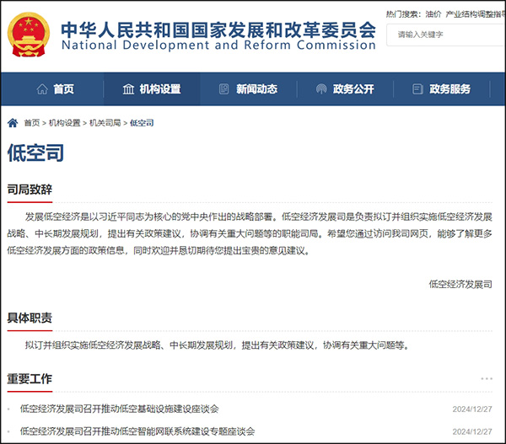Image resolution: width=506 pixels, height=444 pixels.
Task: Open the 机构设置 navigation tab
Action: click(152, 89)
